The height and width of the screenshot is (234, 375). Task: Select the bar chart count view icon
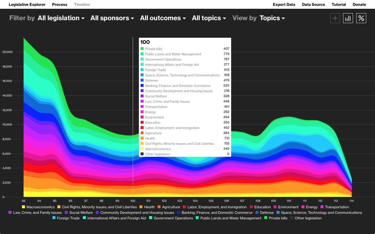click(348, 18)
